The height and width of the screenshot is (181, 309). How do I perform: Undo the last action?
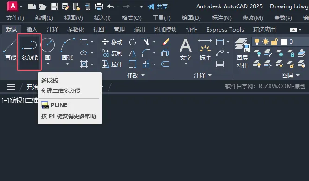[110, 6]
